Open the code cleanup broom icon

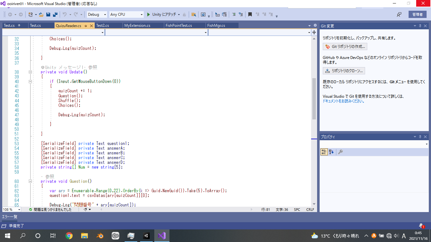(x=86, y=209)
